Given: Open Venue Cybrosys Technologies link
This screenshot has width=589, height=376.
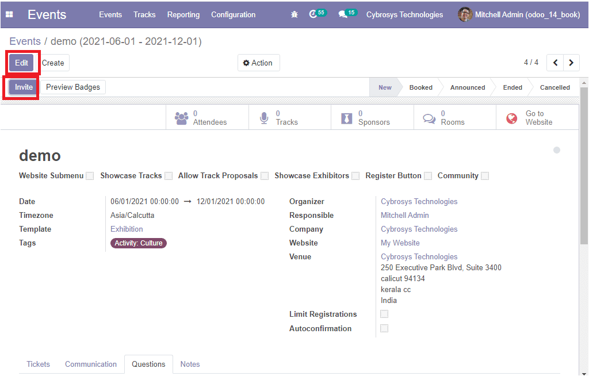Looking at the screenshot, I should click(419, 256).
